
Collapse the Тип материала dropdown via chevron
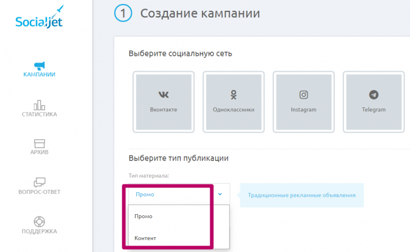pos(220,194)
